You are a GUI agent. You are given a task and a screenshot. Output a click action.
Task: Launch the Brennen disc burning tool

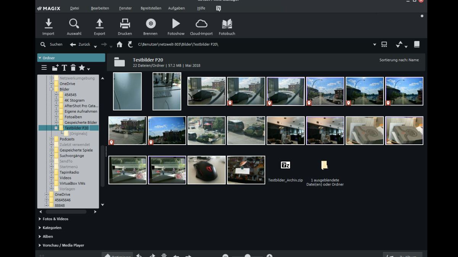click(x=150, y=27)
